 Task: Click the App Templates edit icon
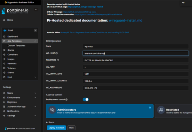(x=4, y=41)
